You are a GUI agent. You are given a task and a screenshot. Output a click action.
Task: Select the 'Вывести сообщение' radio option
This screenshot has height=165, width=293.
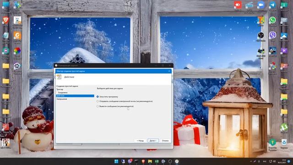click(98, 106)
